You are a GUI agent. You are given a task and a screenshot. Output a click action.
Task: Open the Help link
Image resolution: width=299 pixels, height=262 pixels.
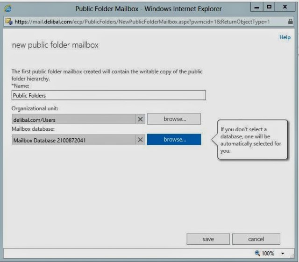285,37
